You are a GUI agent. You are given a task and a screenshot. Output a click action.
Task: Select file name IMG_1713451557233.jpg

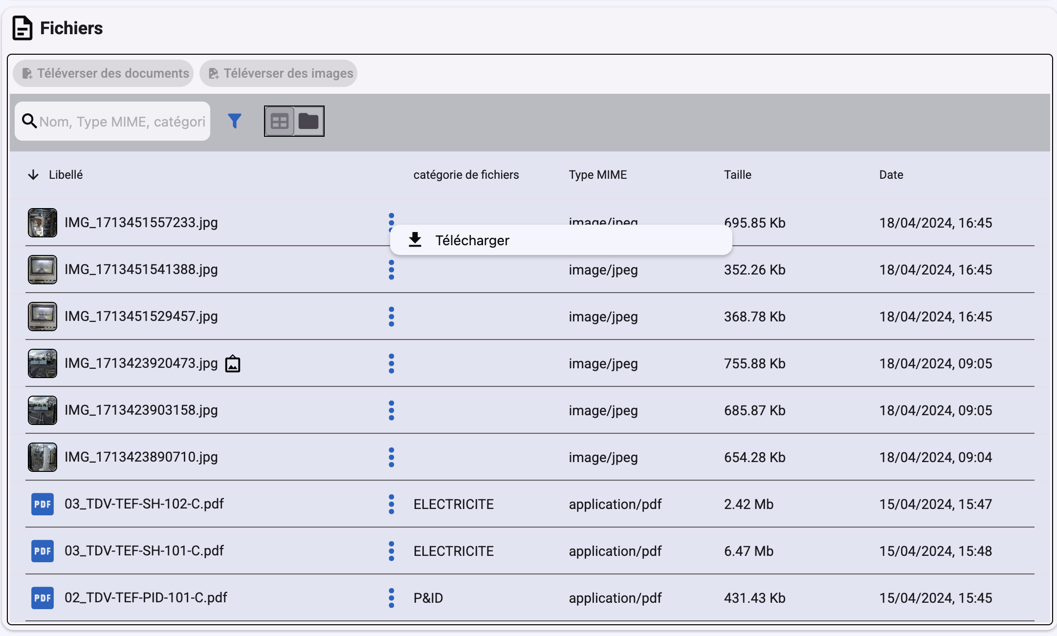141,222
